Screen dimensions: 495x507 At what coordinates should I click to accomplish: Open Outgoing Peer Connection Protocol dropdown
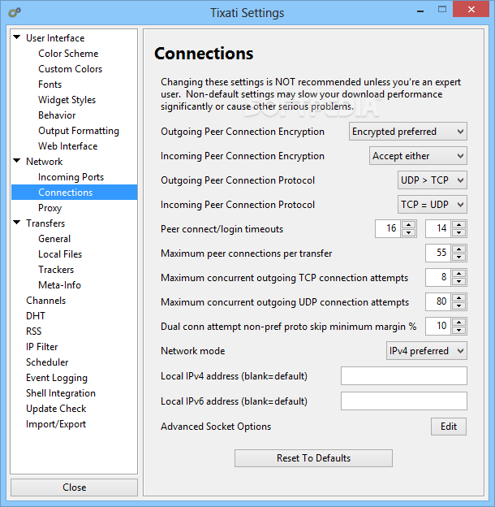pos(433,180)
